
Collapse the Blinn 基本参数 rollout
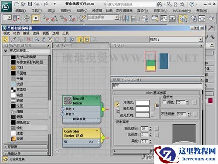click(x=157, y=93)
